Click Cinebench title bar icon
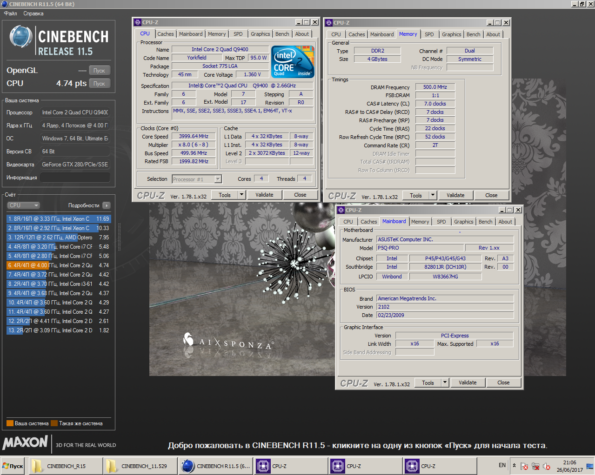595x475 pixels. (4, 4)
